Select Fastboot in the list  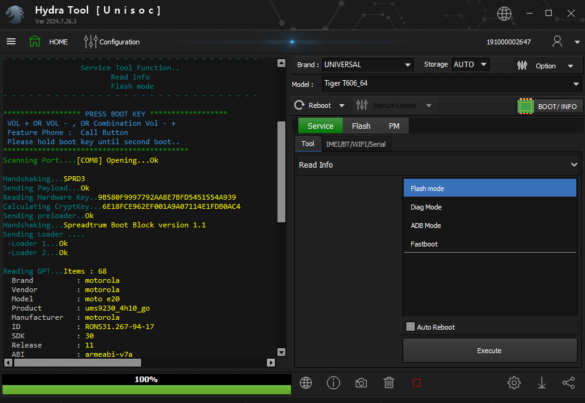[490, 244]
